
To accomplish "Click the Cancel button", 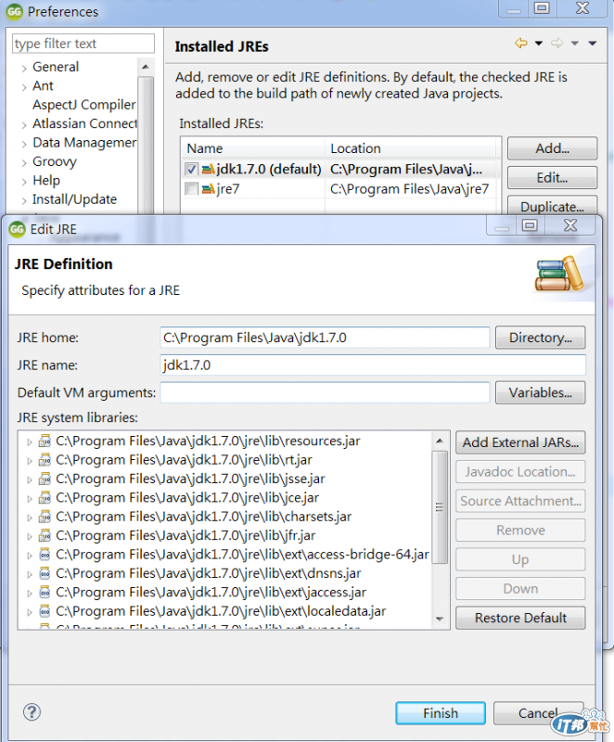I will 538,713.
